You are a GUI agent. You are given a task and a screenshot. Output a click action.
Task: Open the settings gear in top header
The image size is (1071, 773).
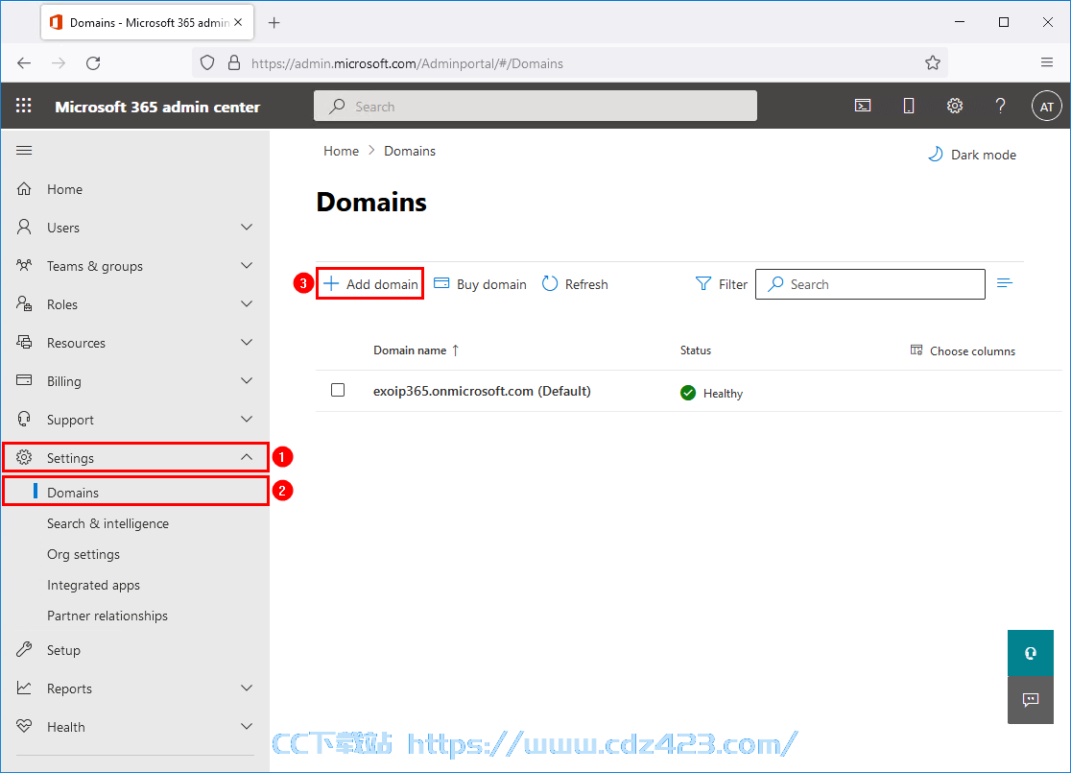click(954, 106)
